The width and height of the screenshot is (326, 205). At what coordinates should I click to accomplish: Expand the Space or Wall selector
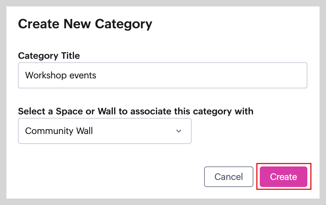[104, 131]
